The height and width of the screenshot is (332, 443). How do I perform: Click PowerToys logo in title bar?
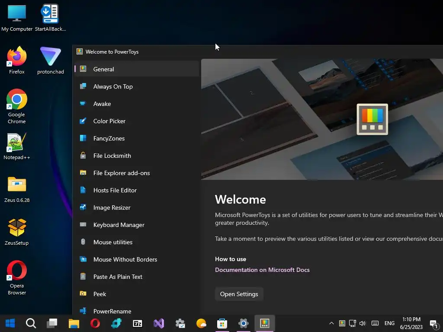click(x=80, y=51)
